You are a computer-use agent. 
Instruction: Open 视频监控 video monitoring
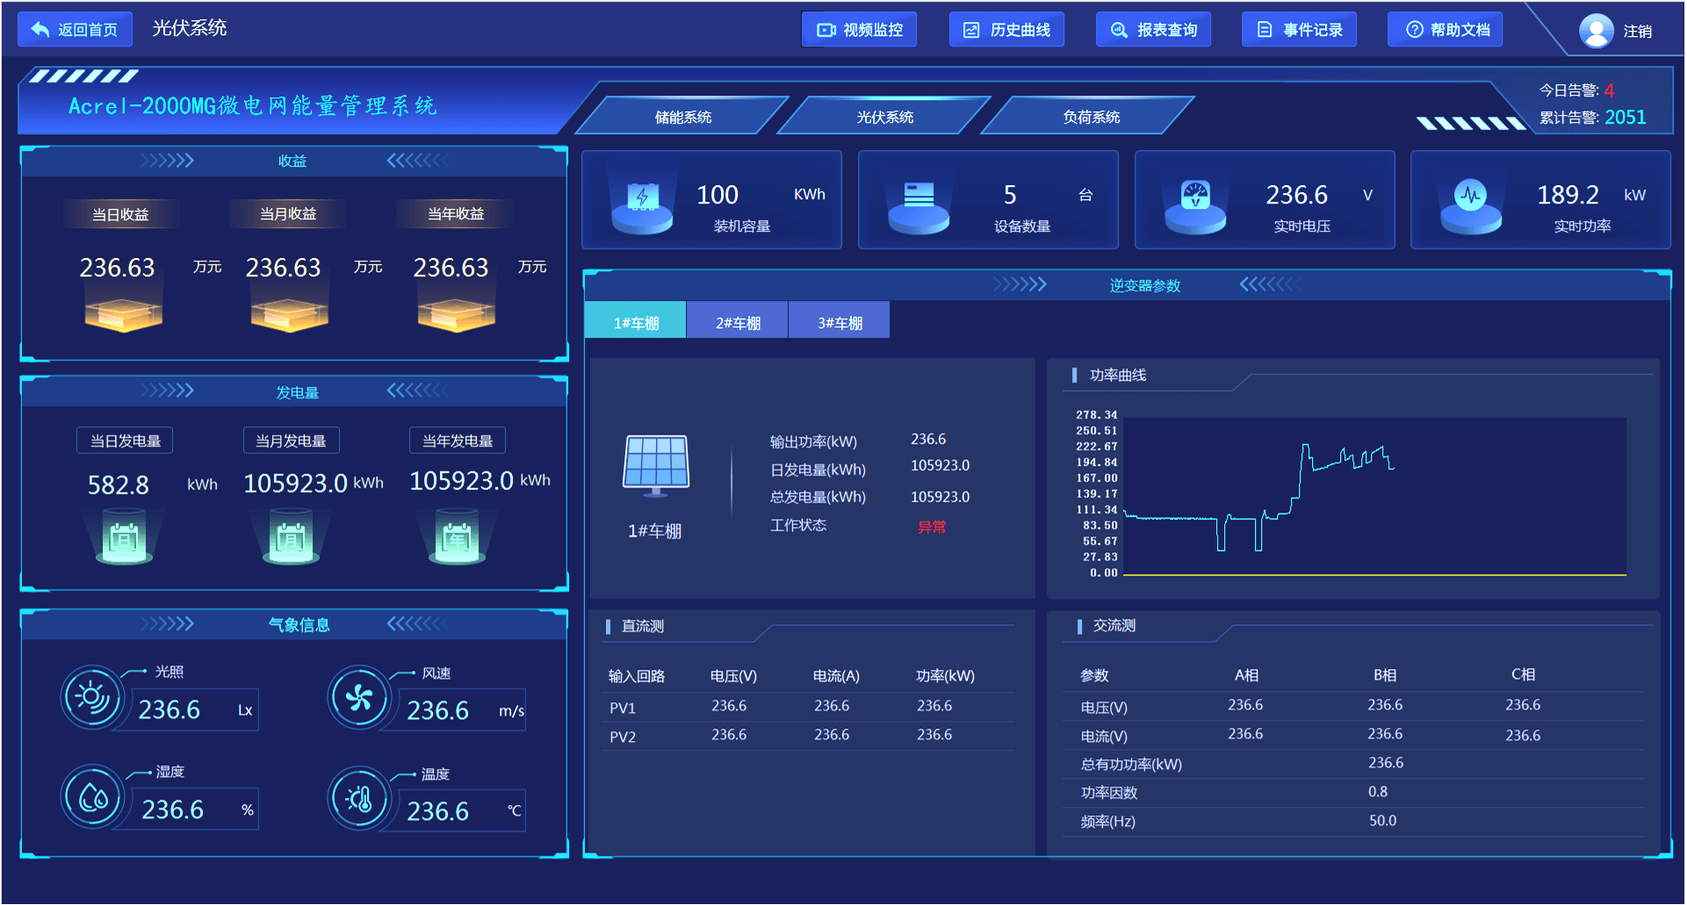click(860, 30)
